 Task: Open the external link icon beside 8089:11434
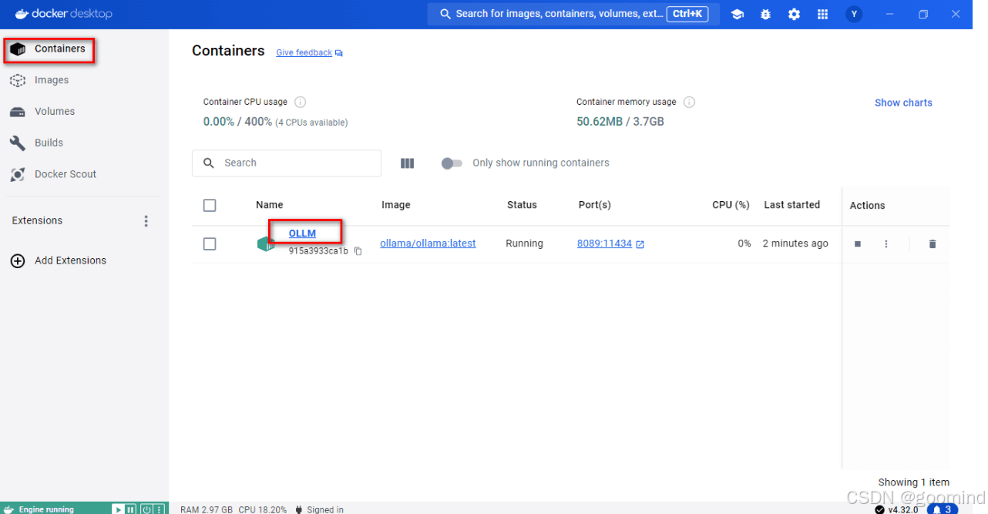pyautogui.click(x=640, y=244)
